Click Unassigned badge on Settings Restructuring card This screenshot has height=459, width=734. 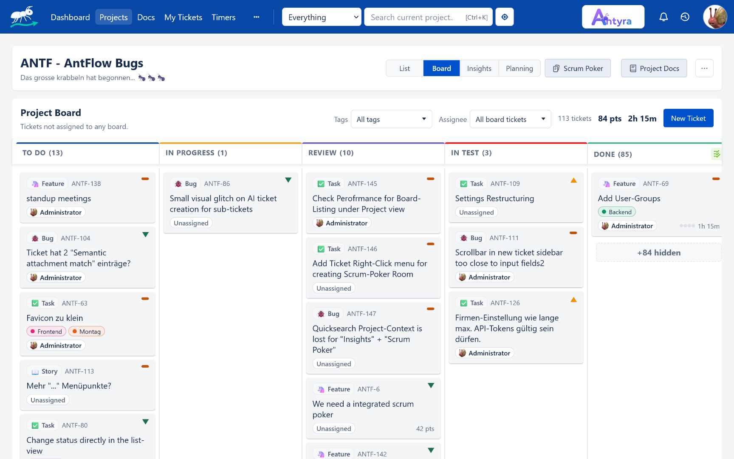(x=477, y=212)
